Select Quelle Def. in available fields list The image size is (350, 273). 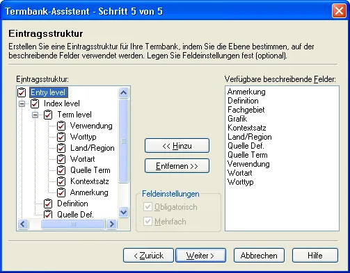(x=246, y=146)
